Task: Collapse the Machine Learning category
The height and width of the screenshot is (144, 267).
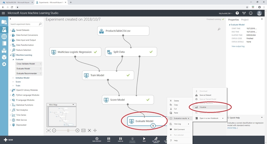Action: point(10,55)
